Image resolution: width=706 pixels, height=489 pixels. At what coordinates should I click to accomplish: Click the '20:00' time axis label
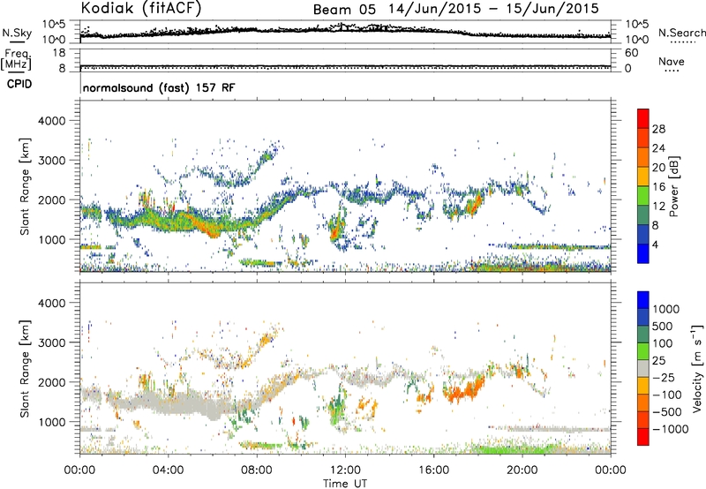pyautogui.click(x=522, y=470)
